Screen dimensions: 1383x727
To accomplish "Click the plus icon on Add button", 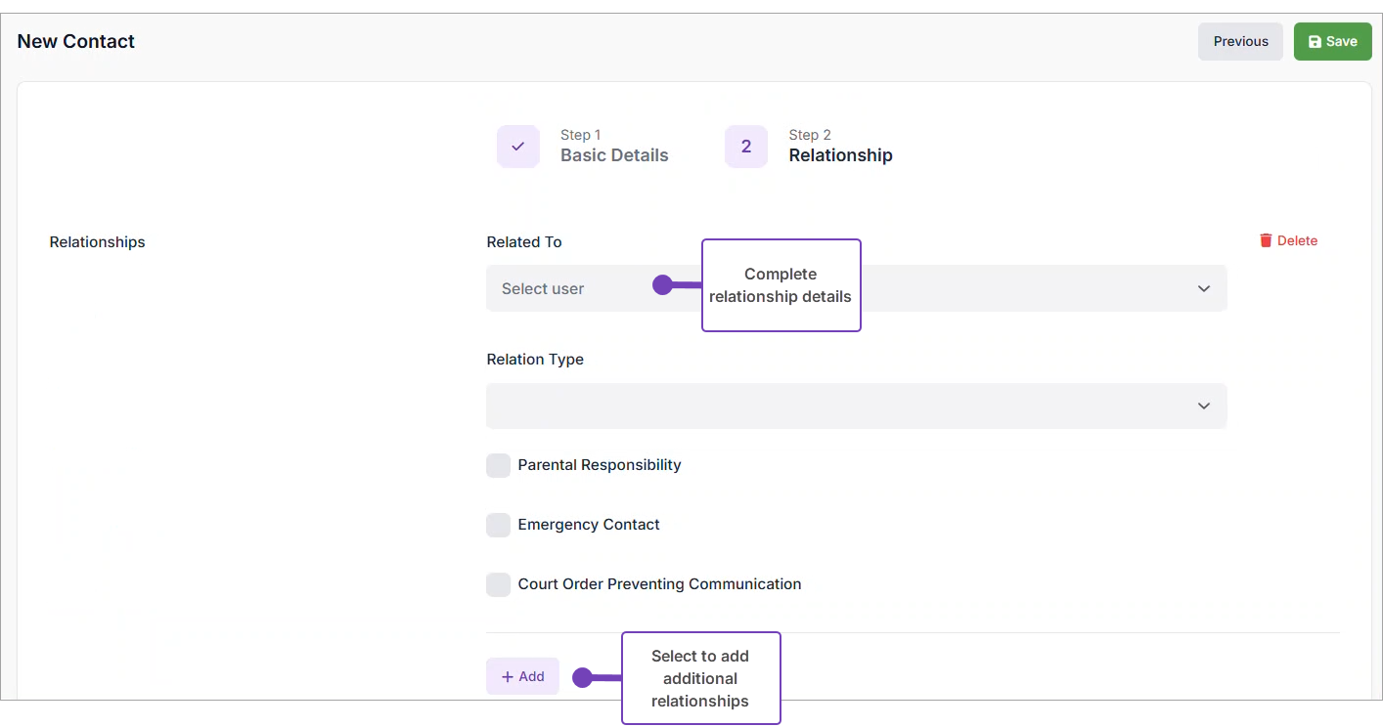I will (508, 677).
